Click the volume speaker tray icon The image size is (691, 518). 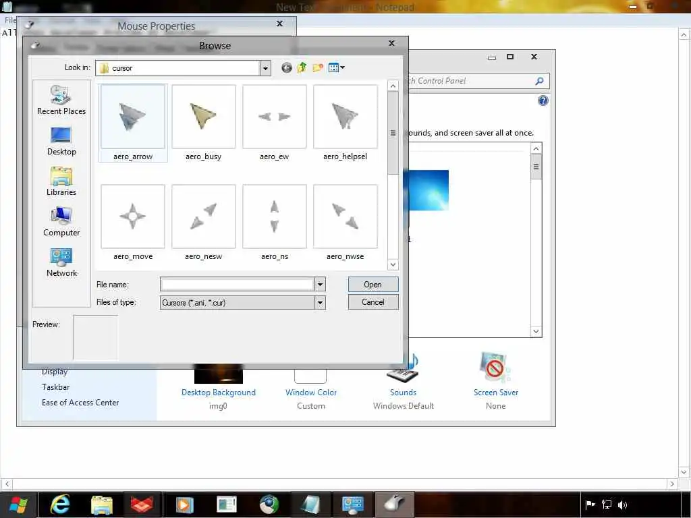(622, 505)
